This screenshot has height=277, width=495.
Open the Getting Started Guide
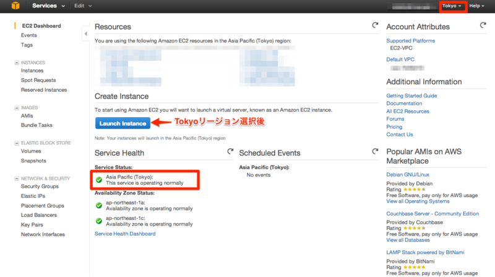coord(411,96)
